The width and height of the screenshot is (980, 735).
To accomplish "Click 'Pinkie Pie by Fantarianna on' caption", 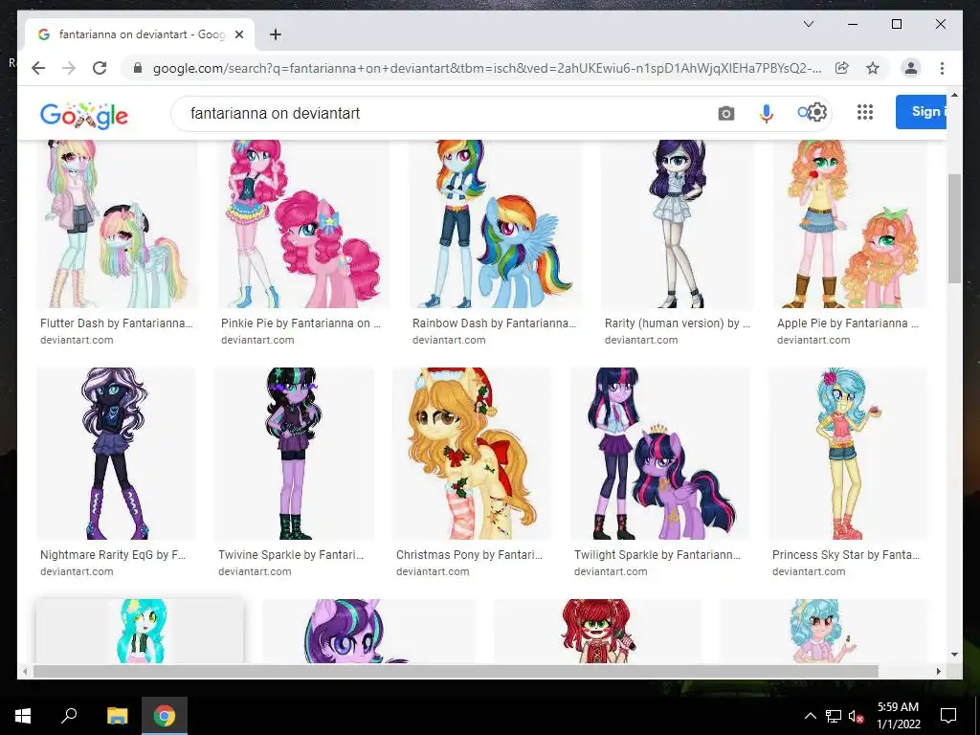I will pos(301,323).
